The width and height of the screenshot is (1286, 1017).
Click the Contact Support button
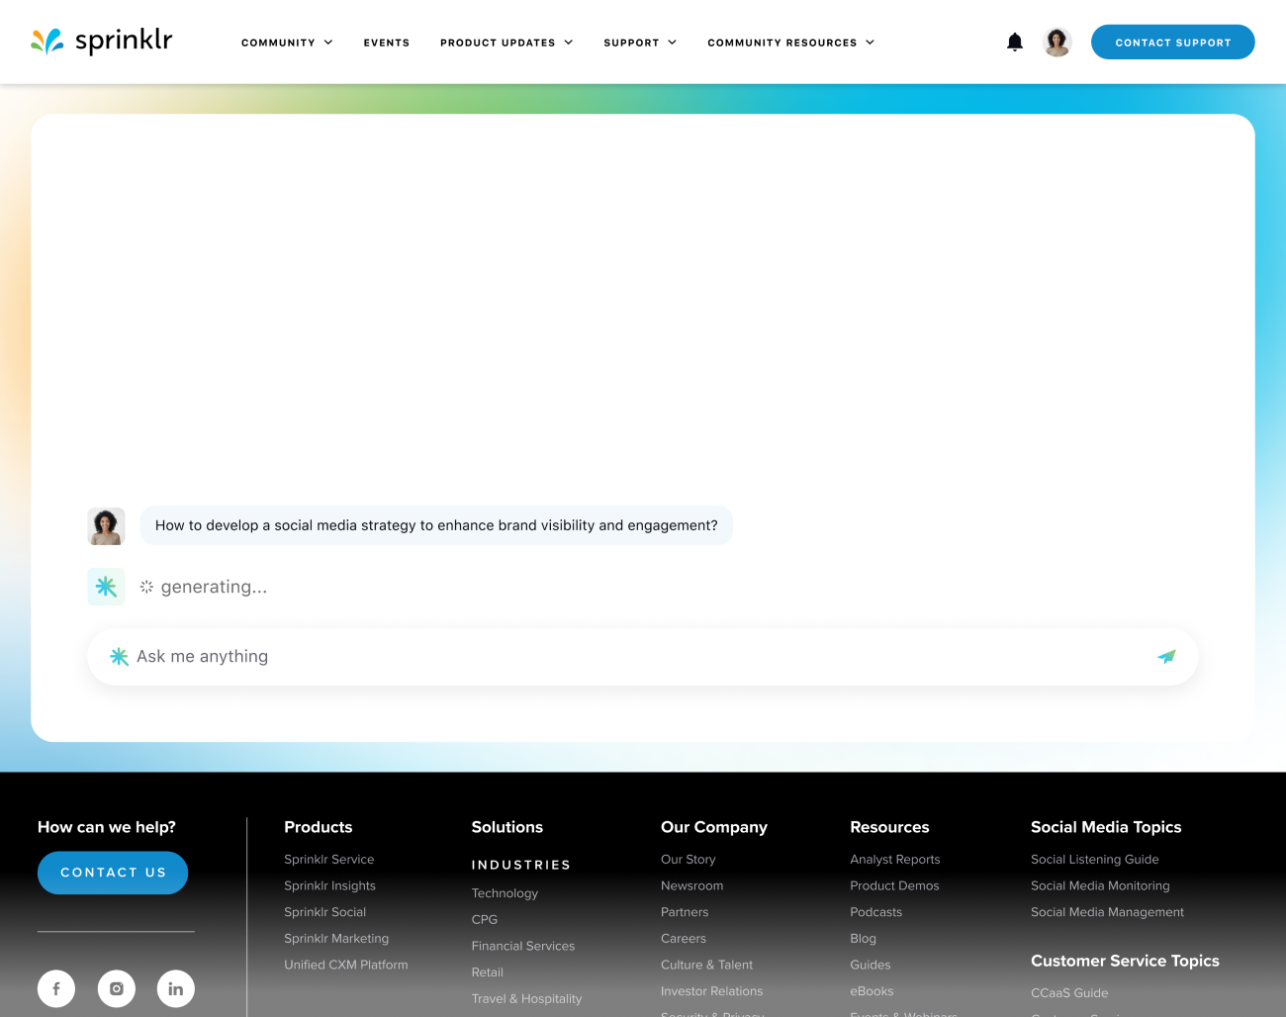pos(1172,43)
